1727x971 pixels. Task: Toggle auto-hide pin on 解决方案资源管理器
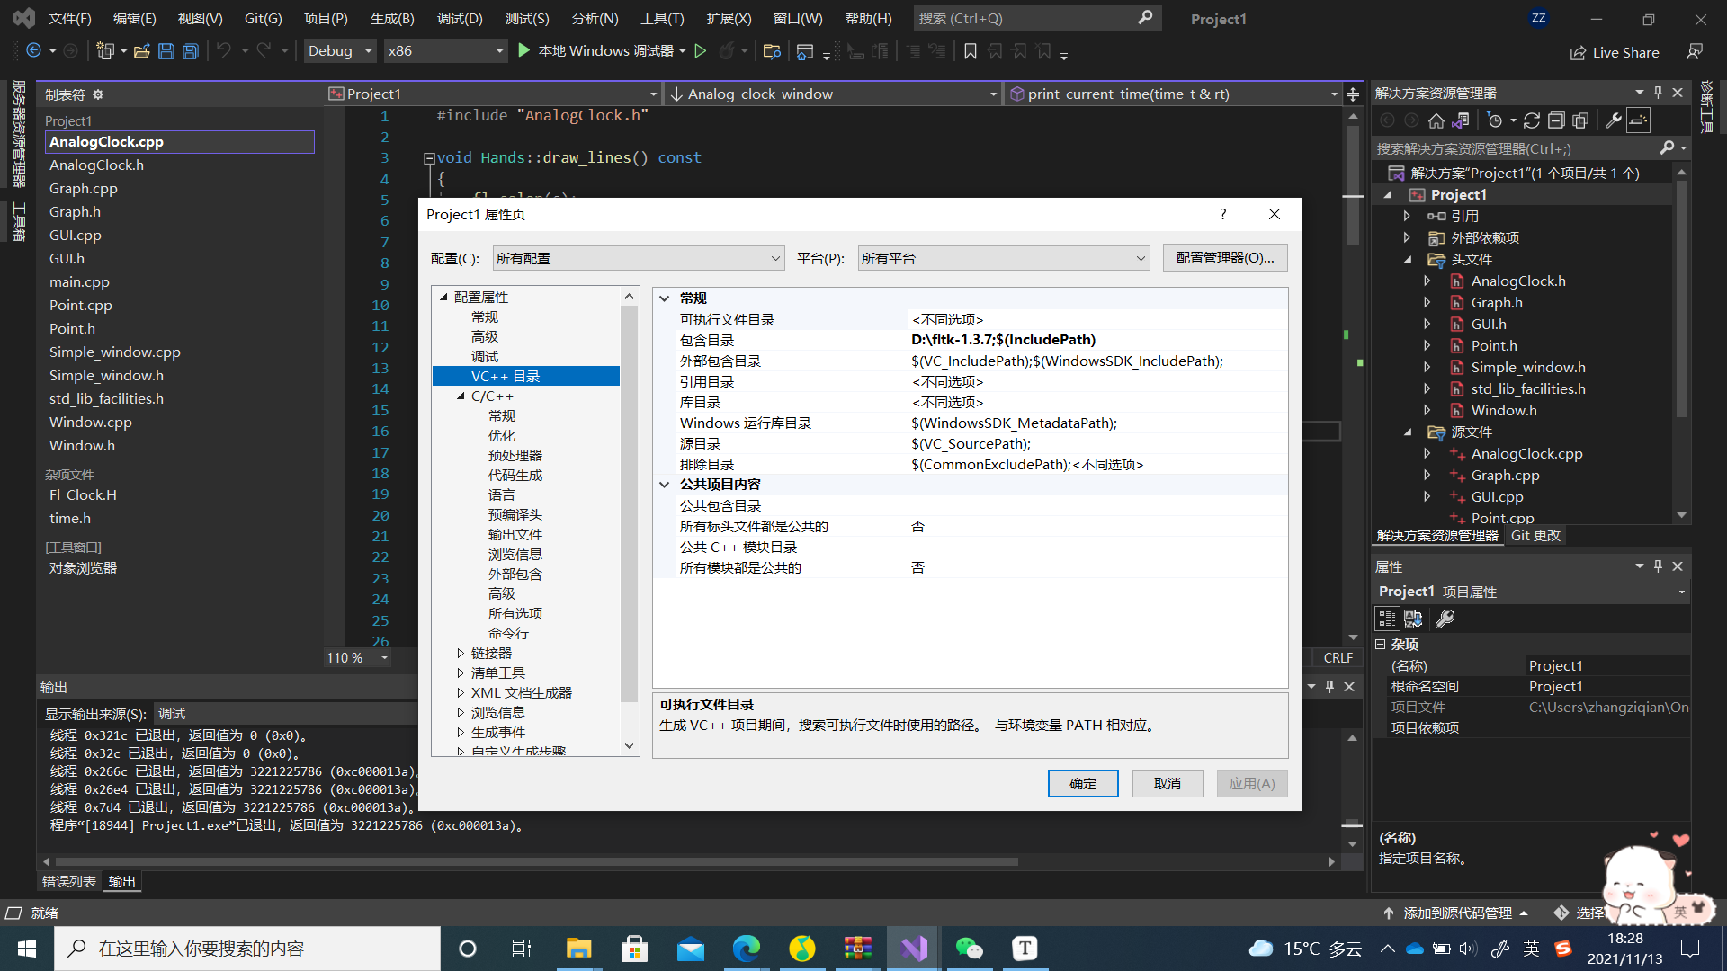click(1658, 92)
